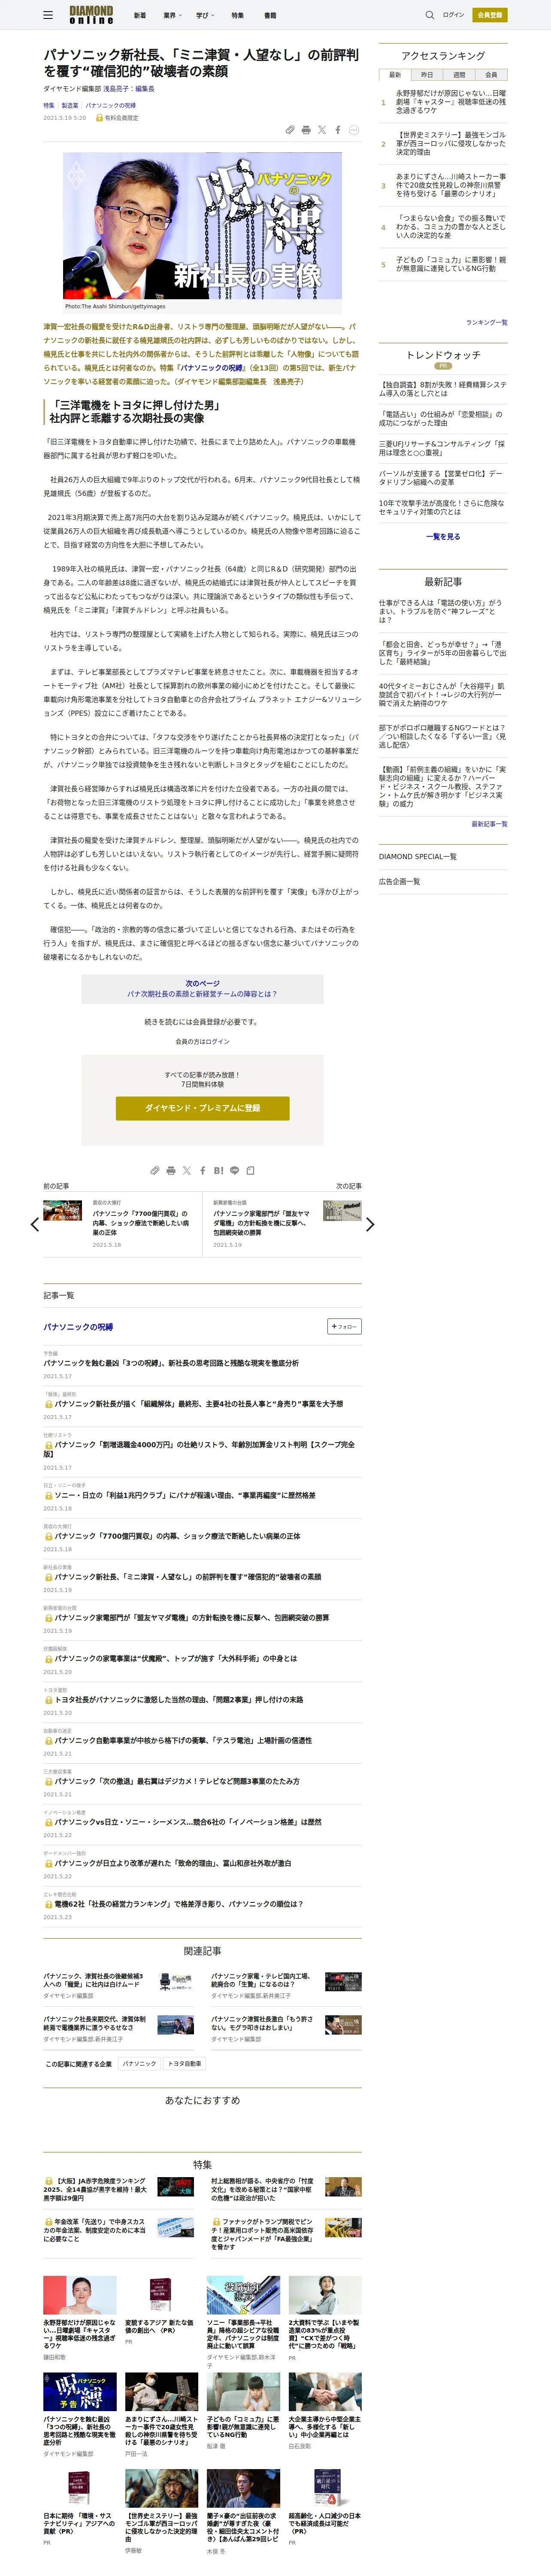Open the more-options icon in the top share bar
The width and height of the screenshot is (551, 2576).
click(354, 130)
